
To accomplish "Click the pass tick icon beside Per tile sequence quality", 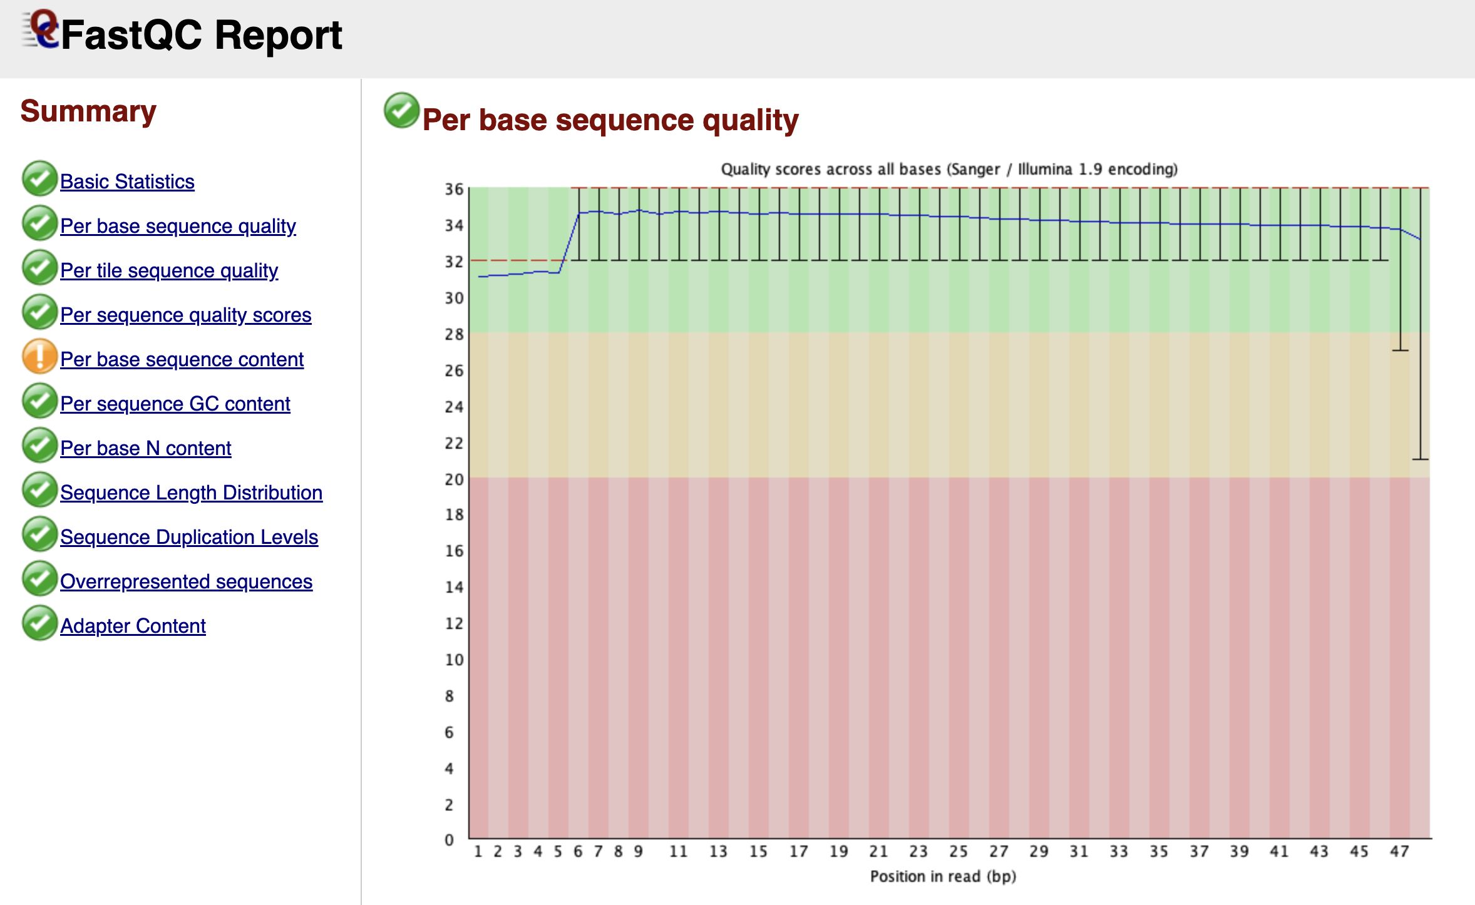I will [39, 268].
